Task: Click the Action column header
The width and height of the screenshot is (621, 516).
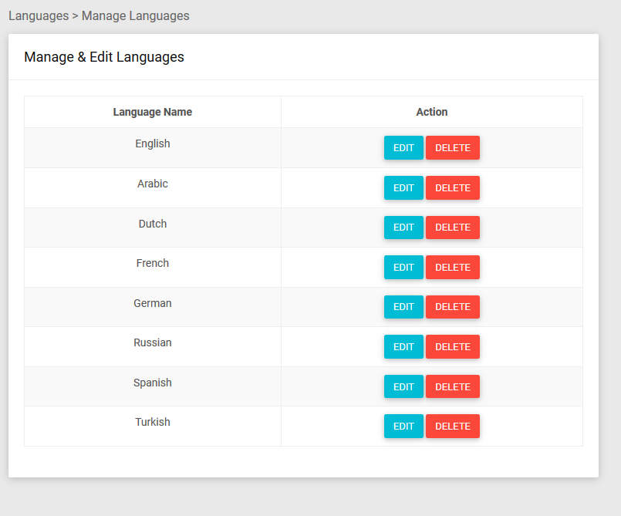Action: point(431,112)
